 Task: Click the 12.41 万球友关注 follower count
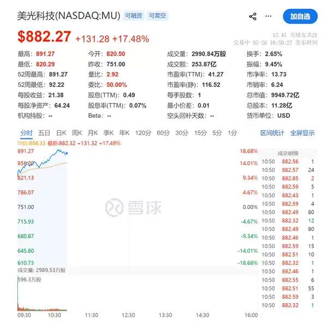[295, 35]
